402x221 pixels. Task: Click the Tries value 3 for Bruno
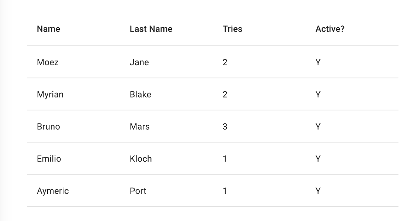click(225, 127)
